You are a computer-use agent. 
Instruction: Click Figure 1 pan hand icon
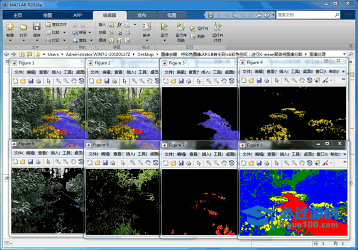click(74, 81)
